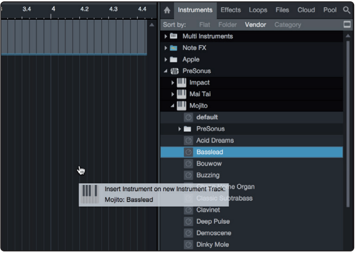Image resolution: width=356 pixels, height=254 pixels.
Task: Click the Deep Pulse preset icon
Action: [188, 221]
